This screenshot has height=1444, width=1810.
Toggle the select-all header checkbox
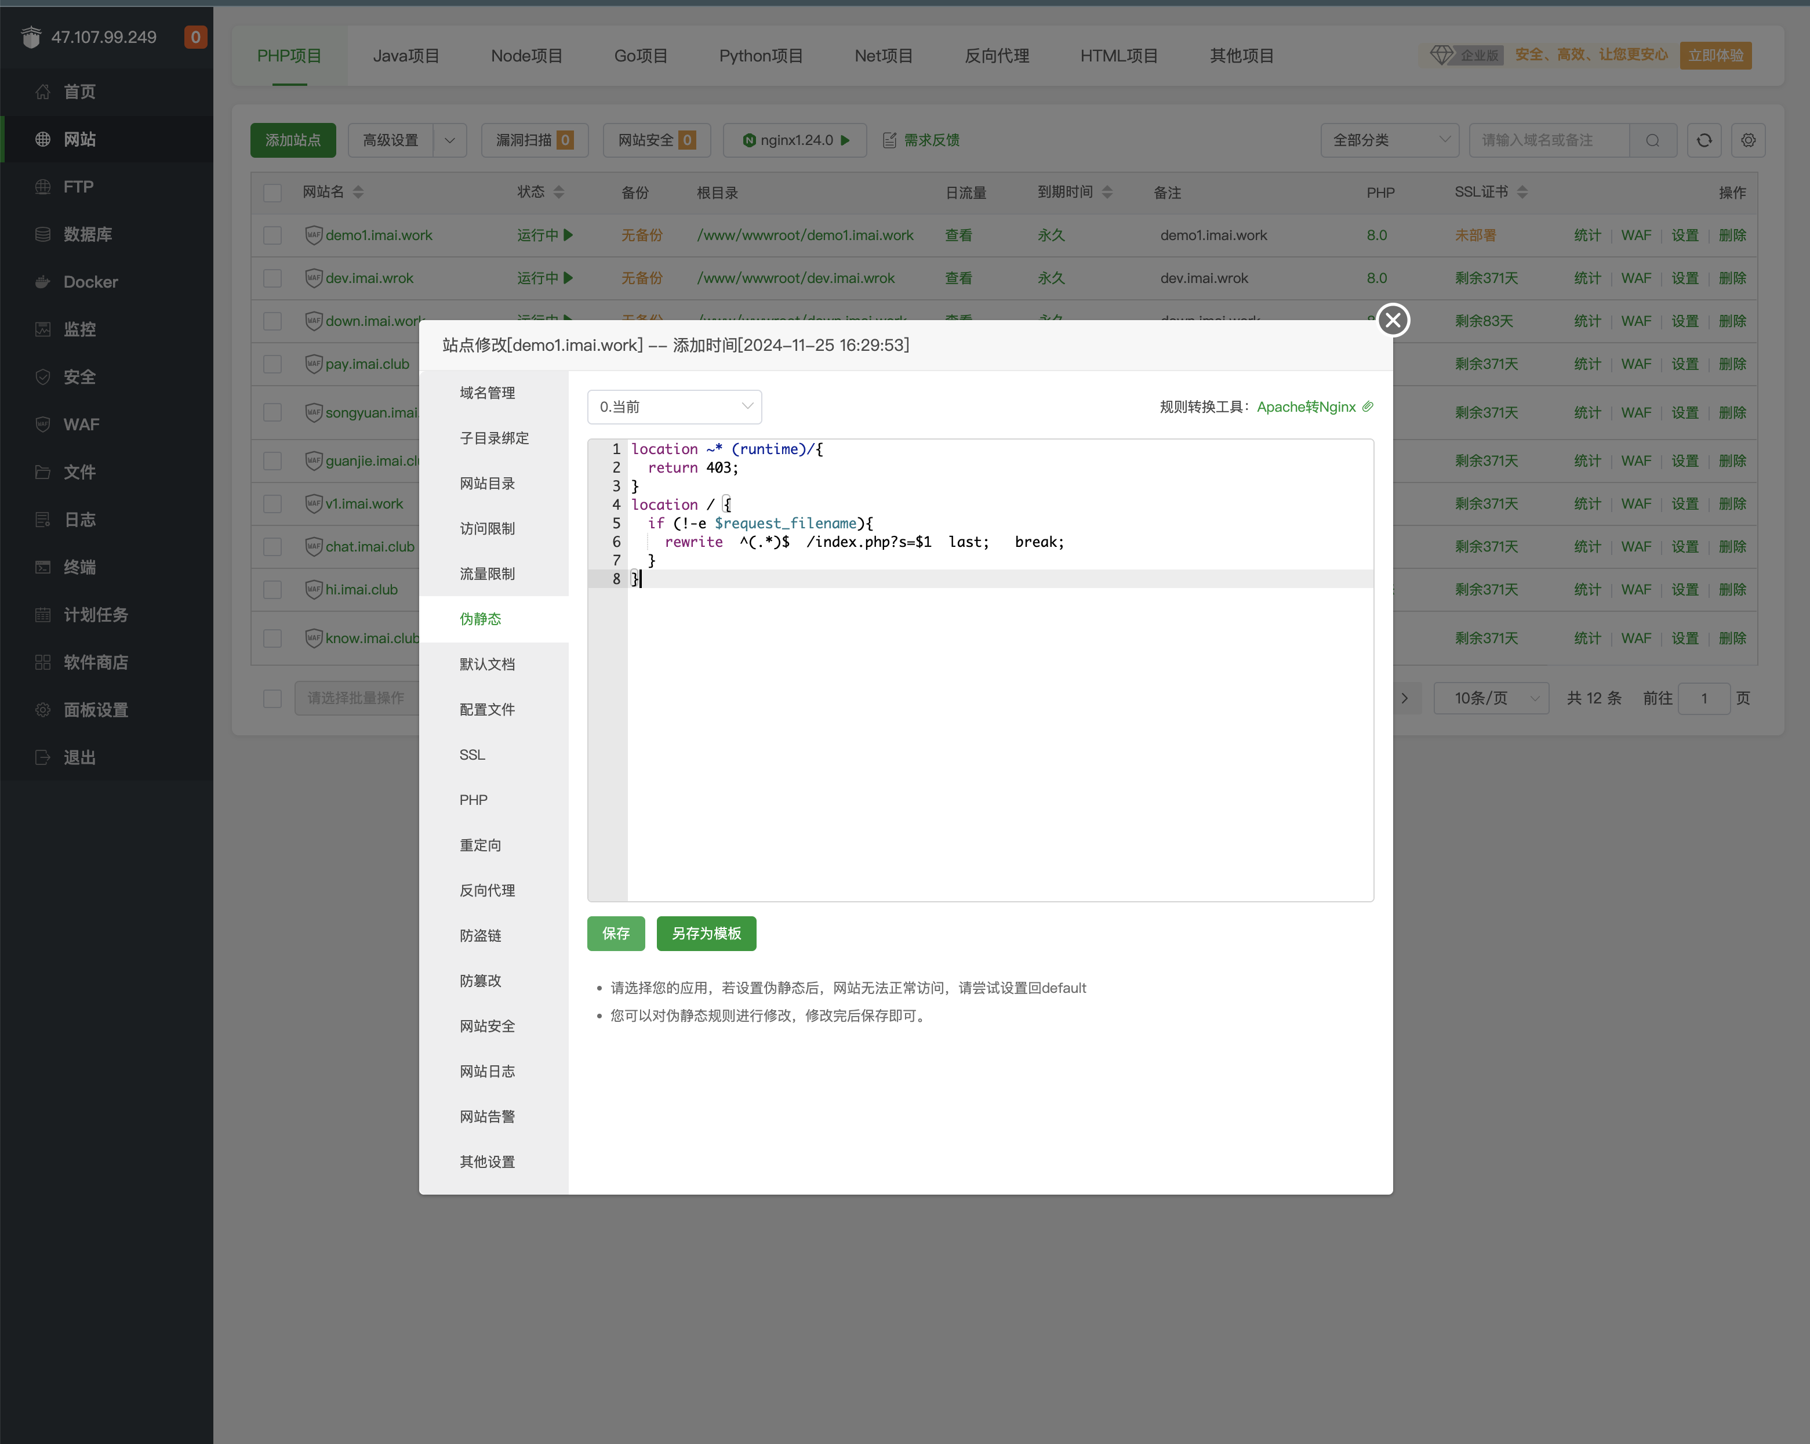tap(272, 193)
